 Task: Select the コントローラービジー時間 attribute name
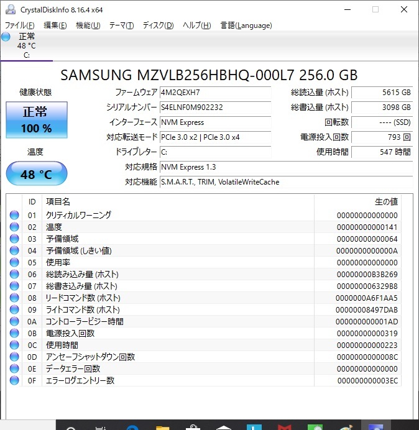pyautogui.click(x=85, y=321)
